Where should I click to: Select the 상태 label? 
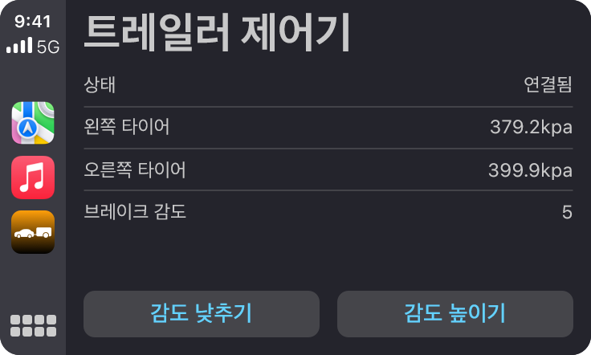pyautogui.click(x=100, y=85)
